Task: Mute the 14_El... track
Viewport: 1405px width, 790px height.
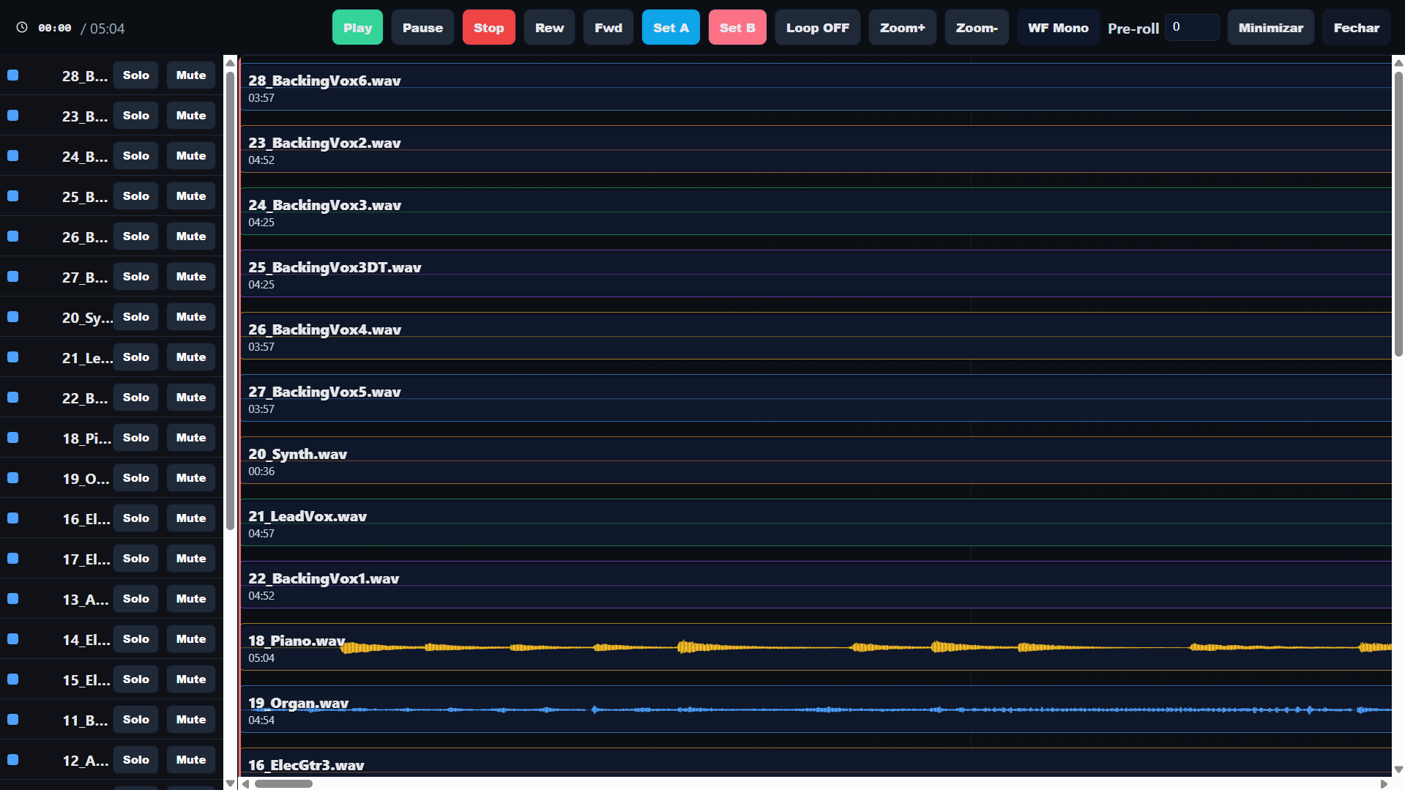Action: pos(191,639)
